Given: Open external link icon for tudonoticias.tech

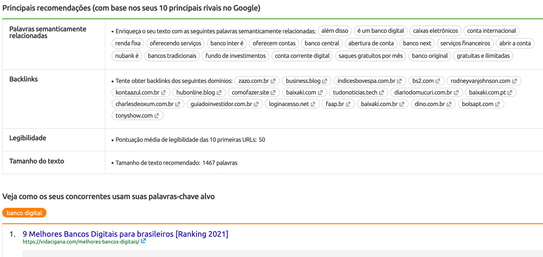Looking at the screenshot, I should click(381, 92).
